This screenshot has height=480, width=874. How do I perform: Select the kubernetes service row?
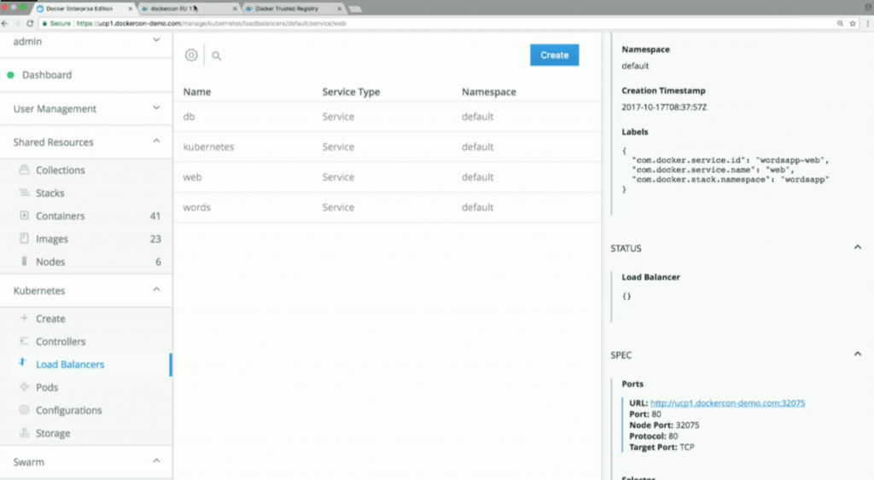click(x=387, y=147)
